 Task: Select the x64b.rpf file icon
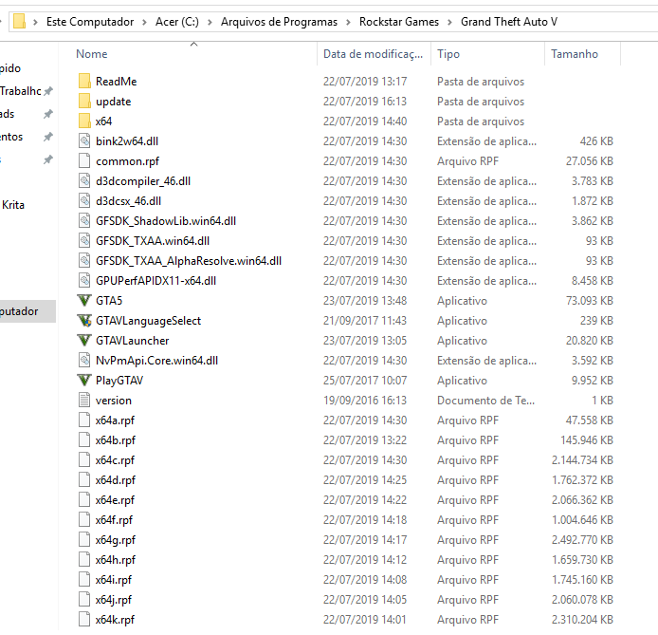(84, 440)
